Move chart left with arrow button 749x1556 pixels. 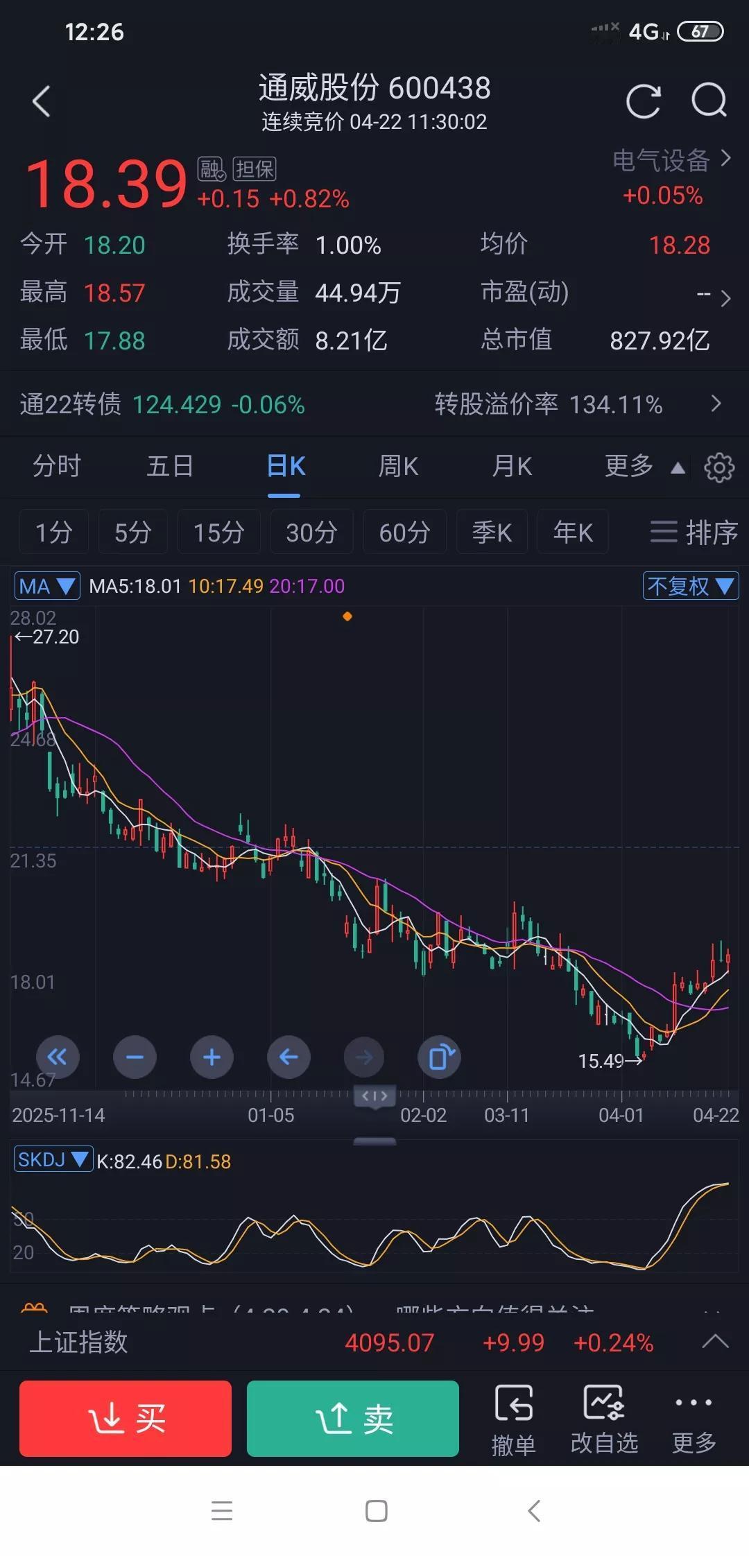(289, 1057)
